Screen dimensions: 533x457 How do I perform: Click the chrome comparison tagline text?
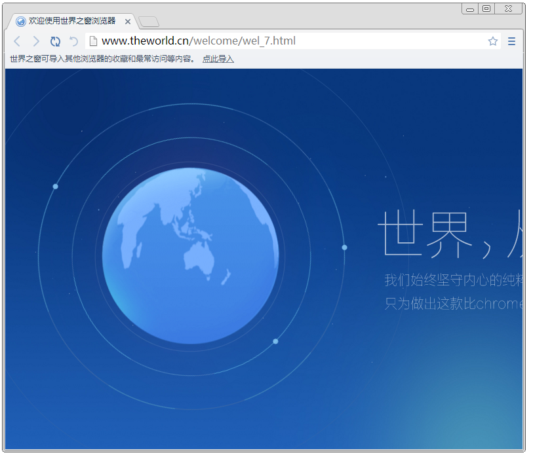[x=455, y=303]
